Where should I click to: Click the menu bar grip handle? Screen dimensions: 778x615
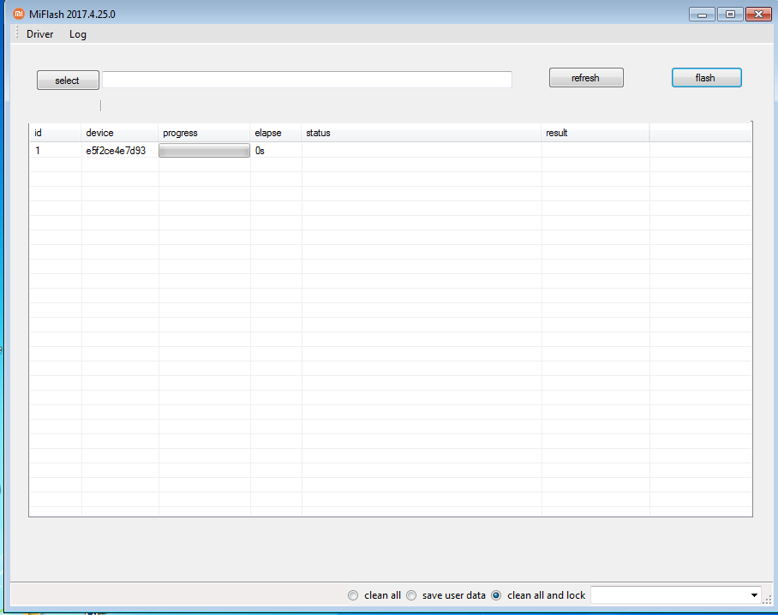[16, 33]
